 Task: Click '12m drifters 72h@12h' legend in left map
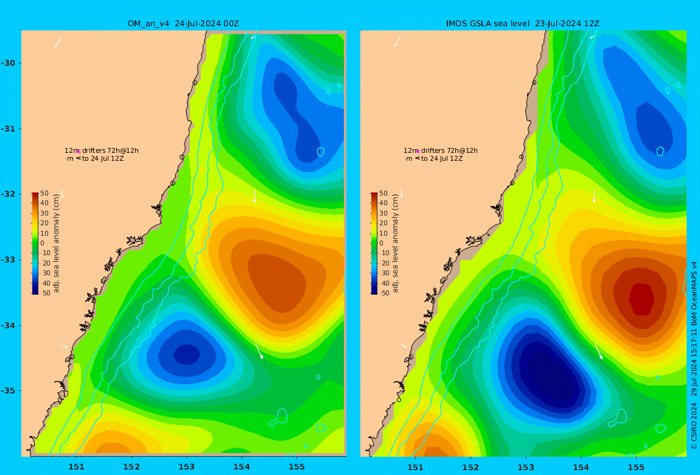point(101,150)
